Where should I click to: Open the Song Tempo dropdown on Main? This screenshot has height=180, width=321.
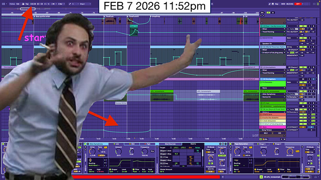[x=273, y=130]
